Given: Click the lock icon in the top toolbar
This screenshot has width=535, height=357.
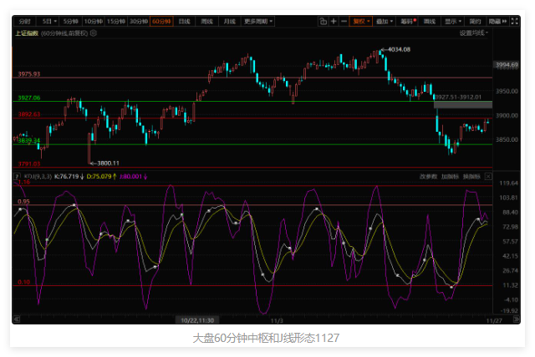Looking at the screenshot, I should click(x=323, y=21).
